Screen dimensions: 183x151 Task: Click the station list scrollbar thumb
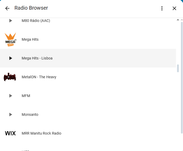178,68
